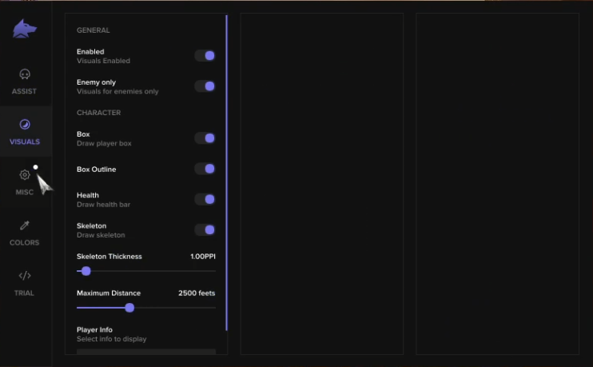Open the Player Info selection dropdown
This screenshot has width=593, height=367.
[146, 352]
